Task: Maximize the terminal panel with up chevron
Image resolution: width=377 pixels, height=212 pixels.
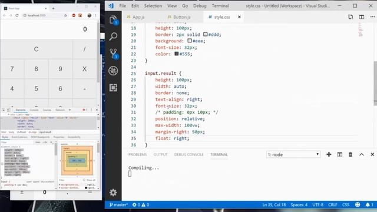Action: click(361, 154)
